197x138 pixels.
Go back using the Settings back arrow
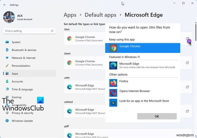coord(5,5)
